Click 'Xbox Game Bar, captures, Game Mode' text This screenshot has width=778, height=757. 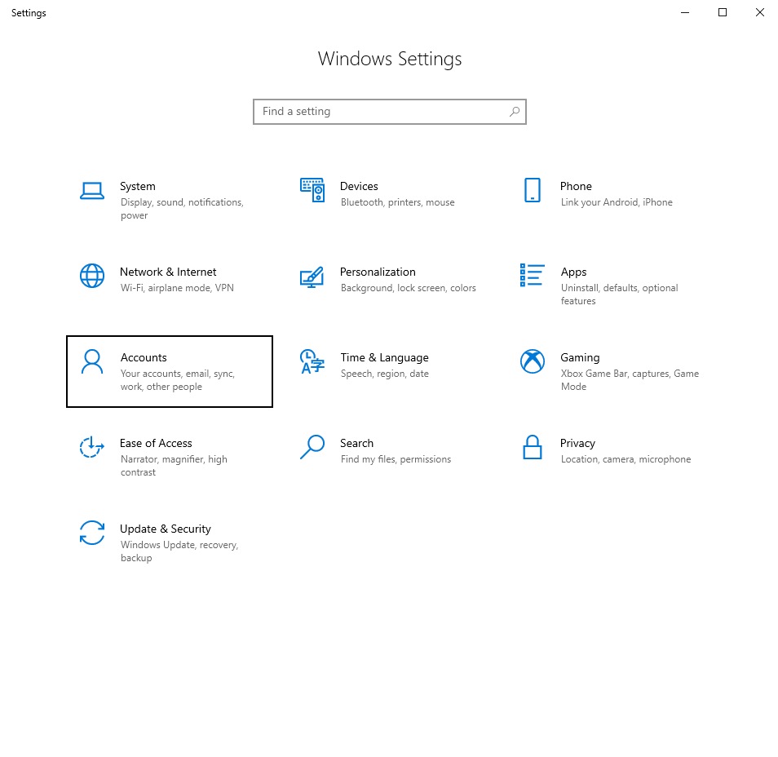pyautogui.click(x=630, y=380)
